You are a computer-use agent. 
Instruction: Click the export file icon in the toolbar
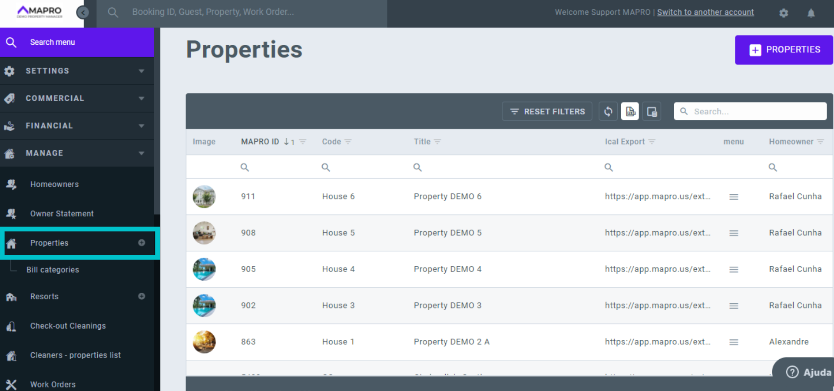(630, 112)
